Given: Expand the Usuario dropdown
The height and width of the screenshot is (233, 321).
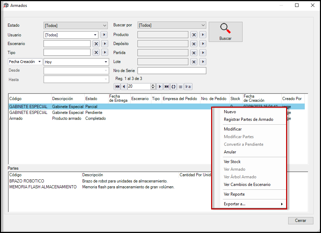Looking at the screenshot, I should click(x=95, y=35).
